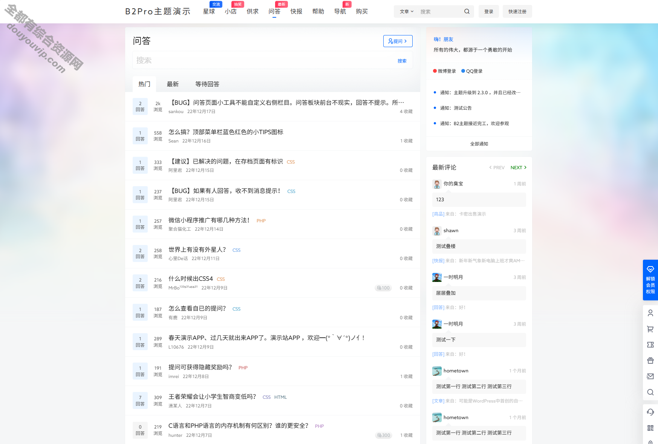Click the B2Pro主题演示 site logo
Image resolution: width=658 pixels, height=444 pixels.
click(x=158, y=11)
